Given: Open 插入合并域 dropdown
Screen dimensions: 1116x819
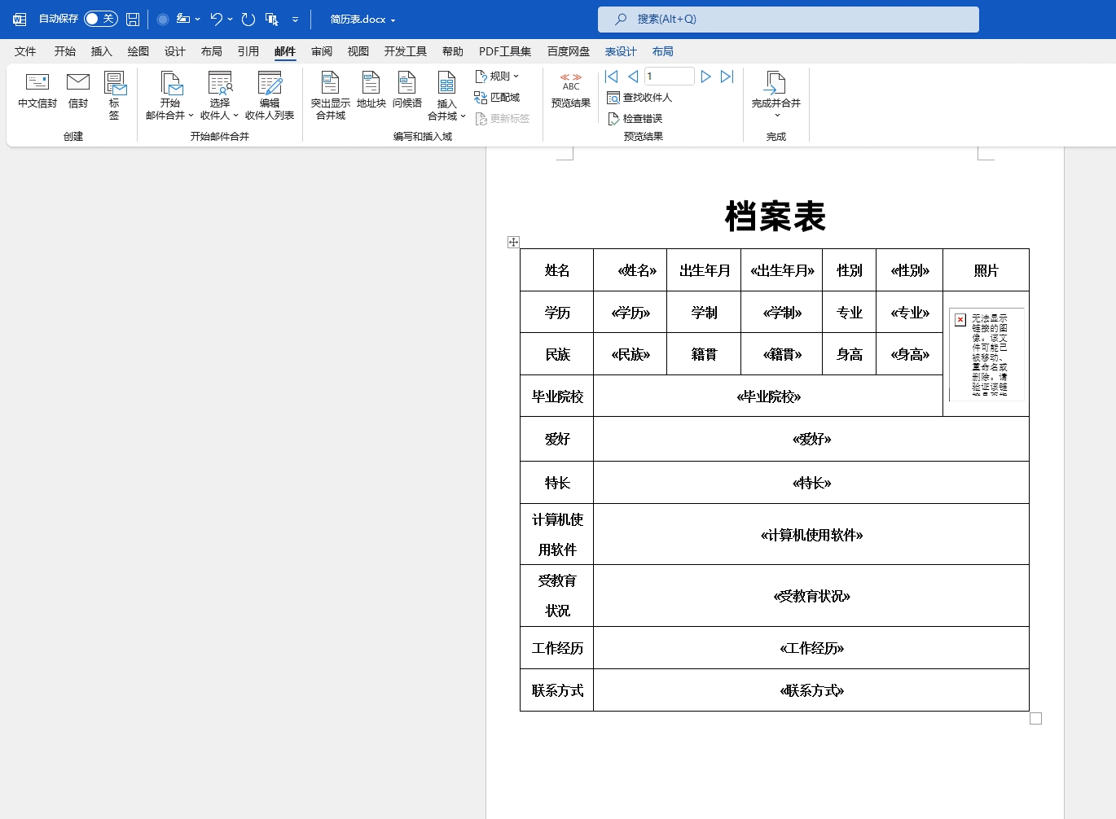Looking at the screenshot, I should [446, 96].
